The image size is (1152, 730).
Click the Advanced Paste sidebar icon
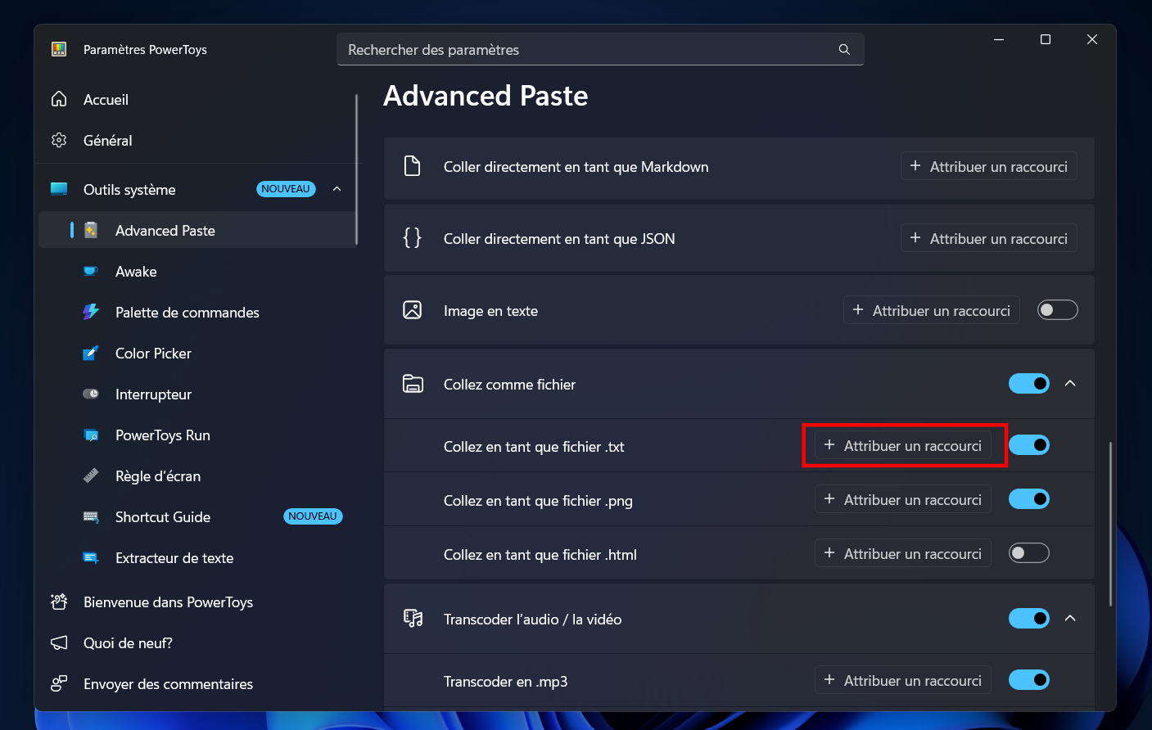[x=91, y=230]
